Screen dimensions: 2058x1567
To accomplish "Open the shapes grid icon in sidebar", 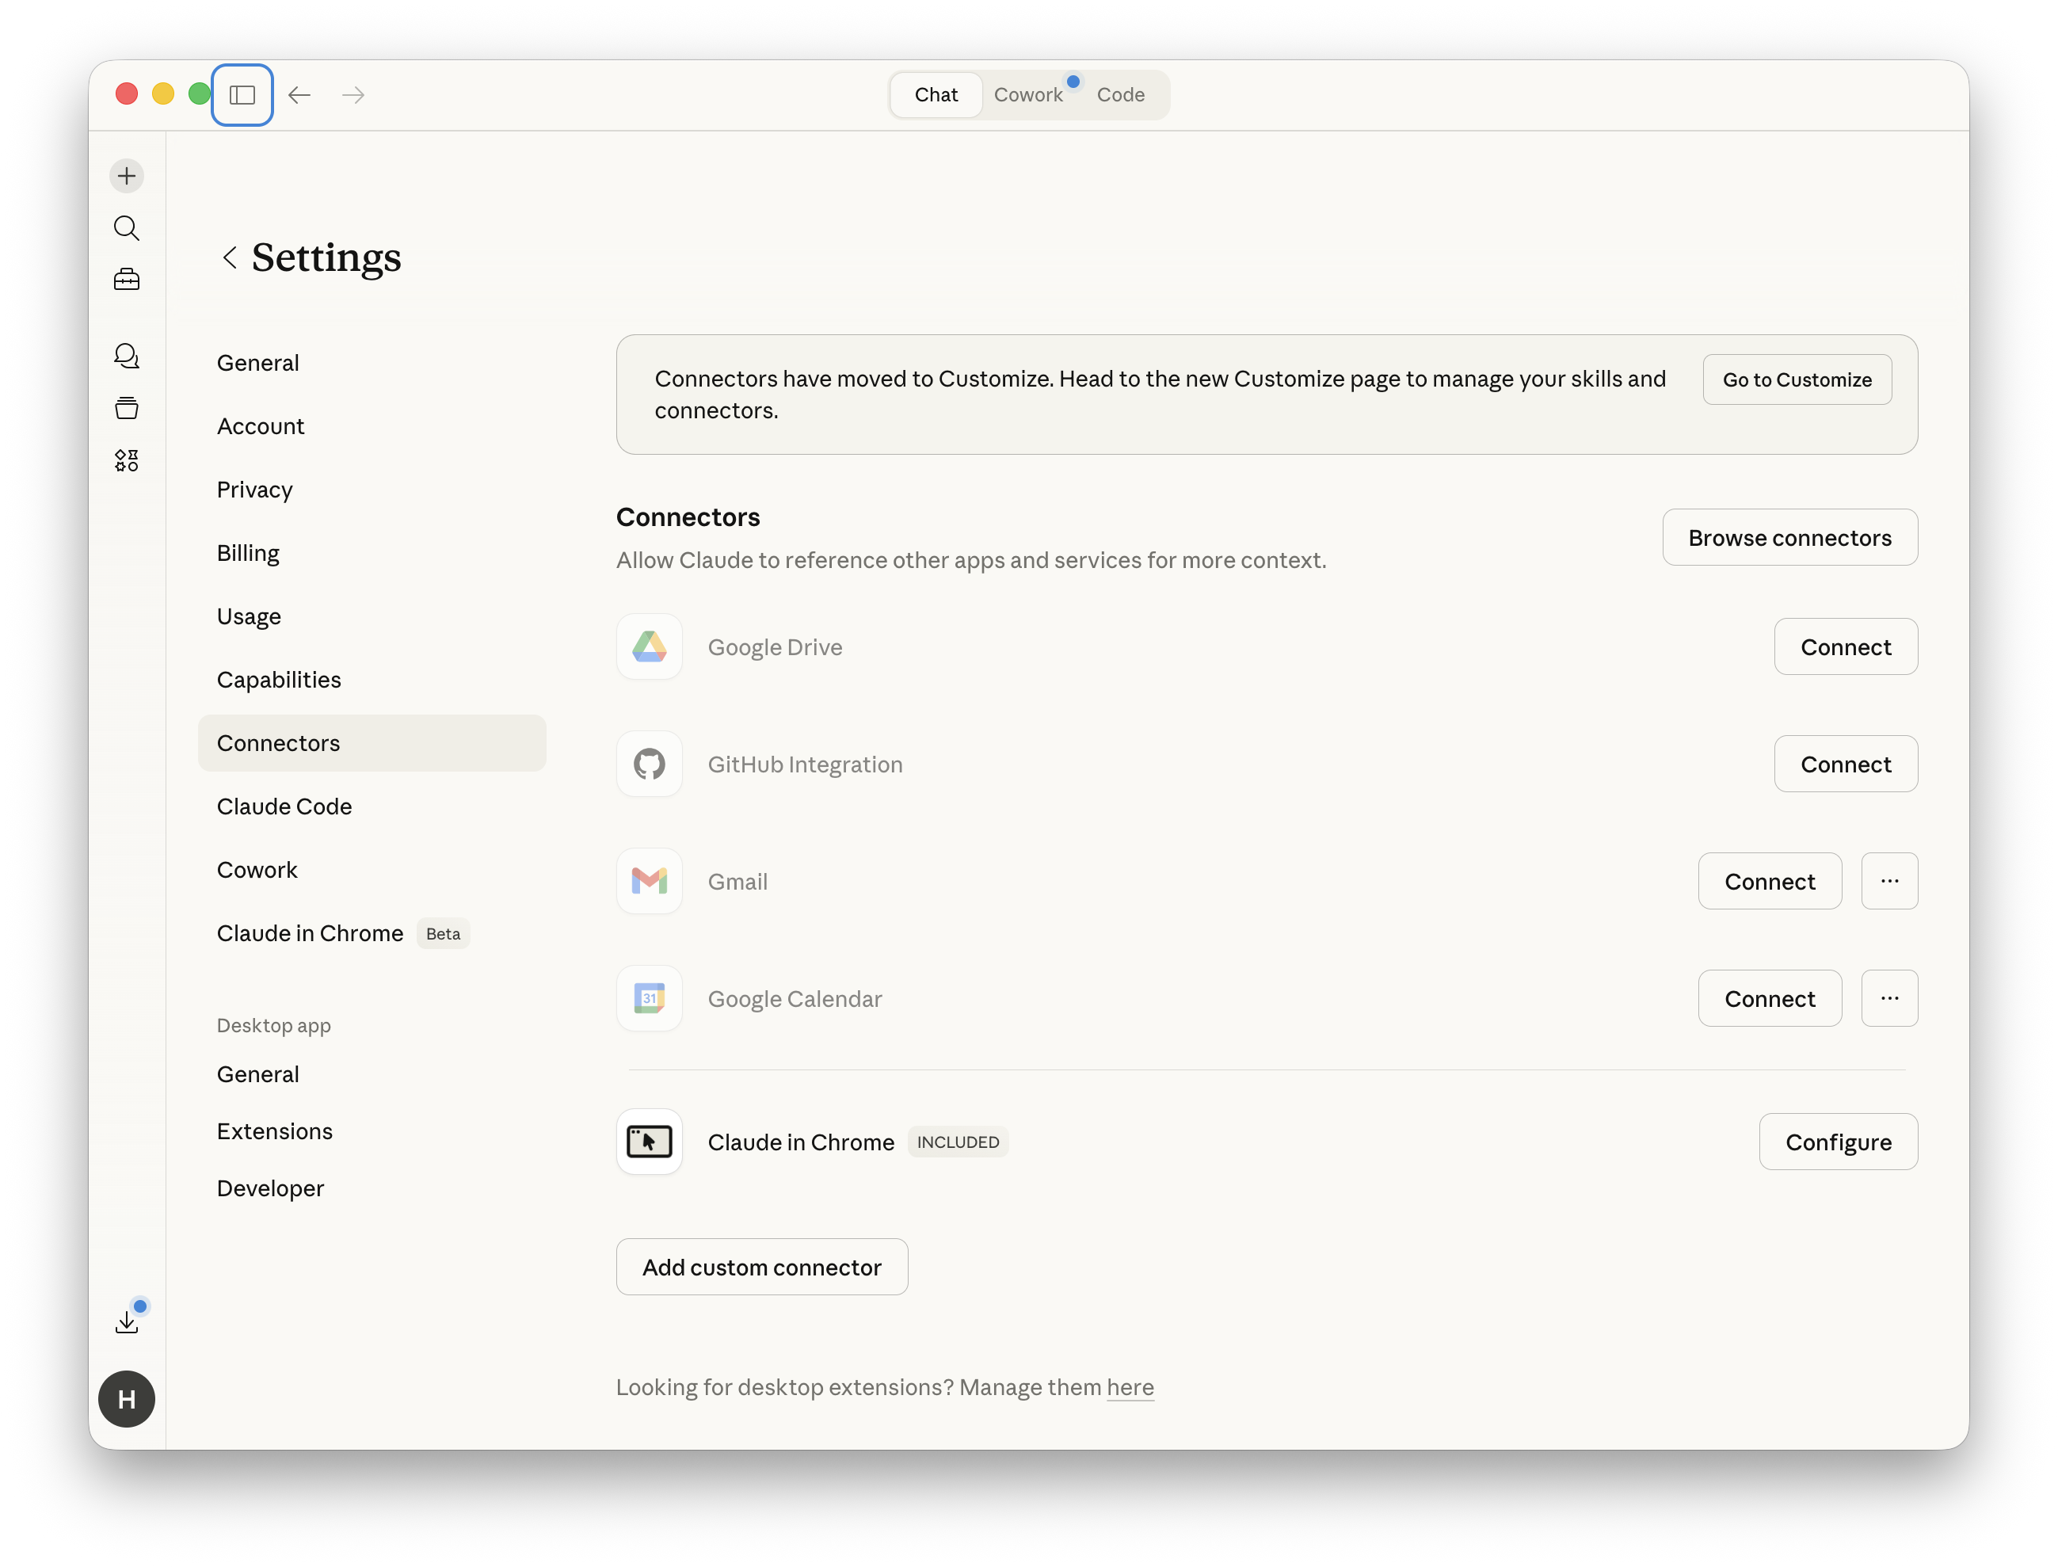I will tap(127, 459).
